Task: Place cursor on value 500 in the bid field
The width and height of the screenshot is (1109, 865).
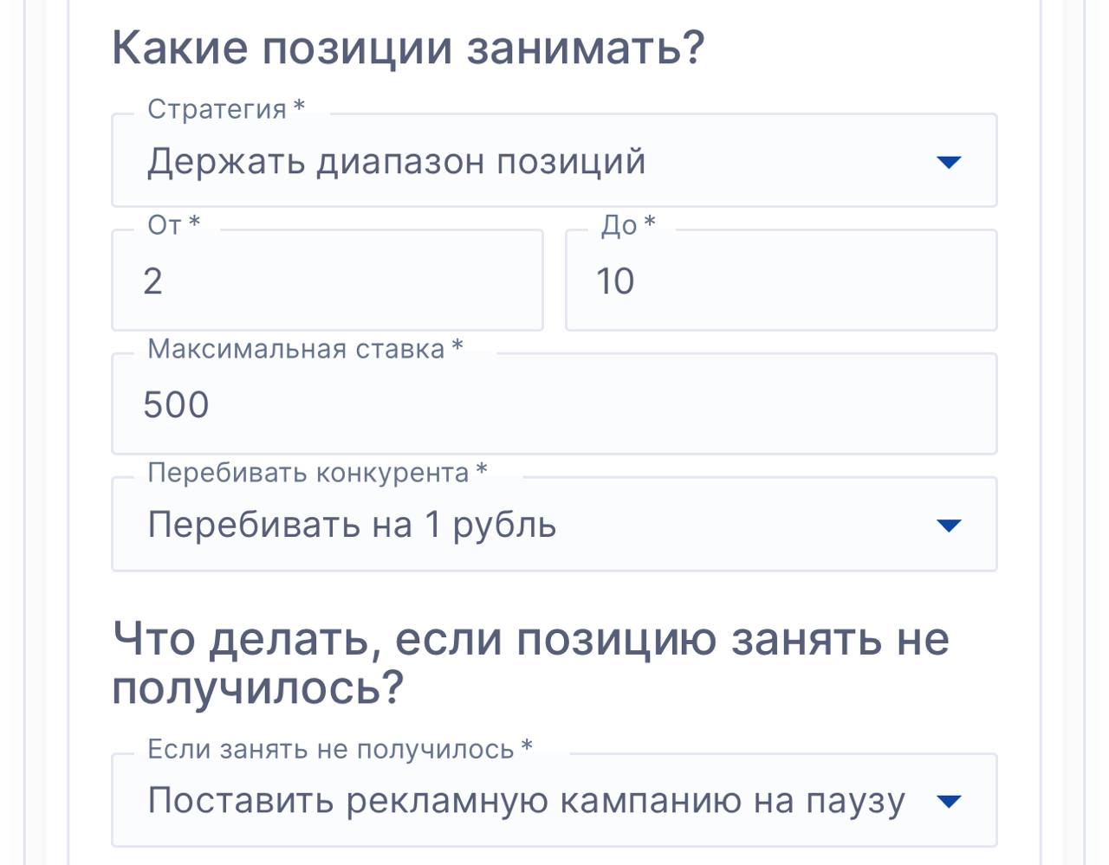Action: (176, 405)
